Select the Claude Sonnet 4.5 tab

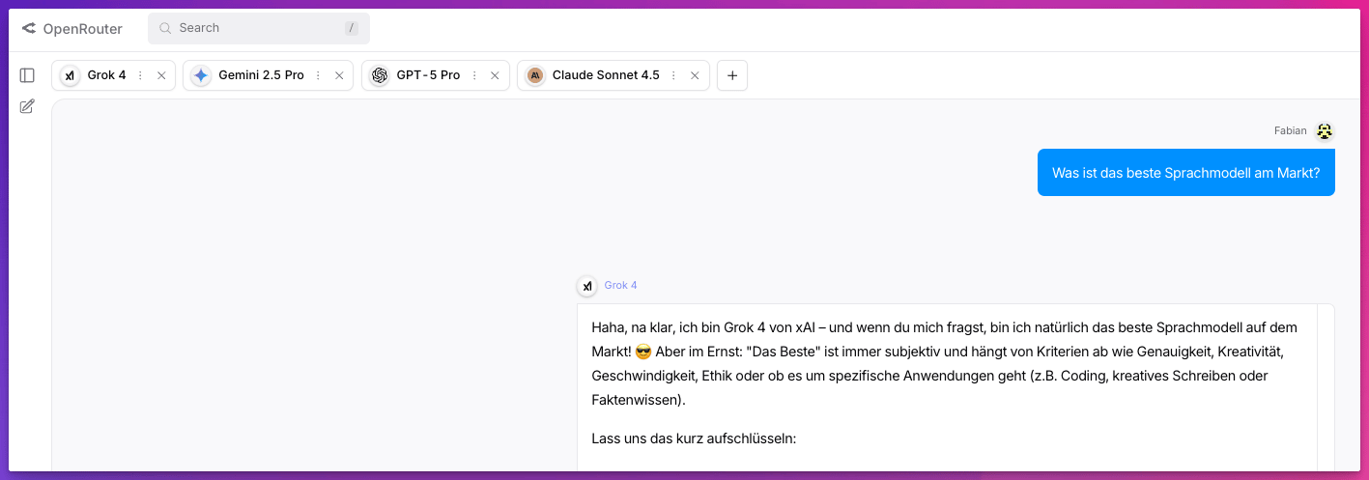[613, 75]
